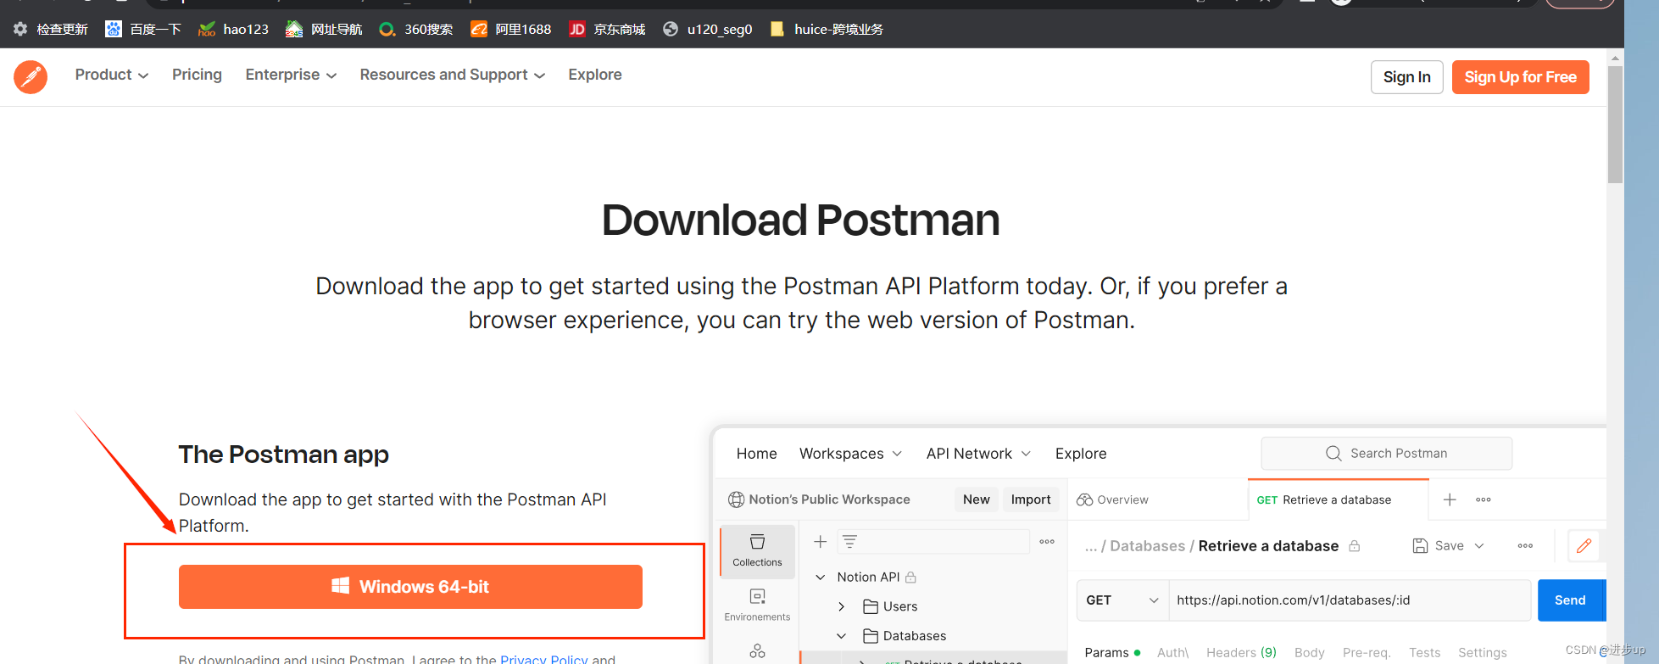Viewport: 1659px width, 664px height.
Task: Expand the Enterprise menu
Action: pyautogui.click(x=291, y=75)
